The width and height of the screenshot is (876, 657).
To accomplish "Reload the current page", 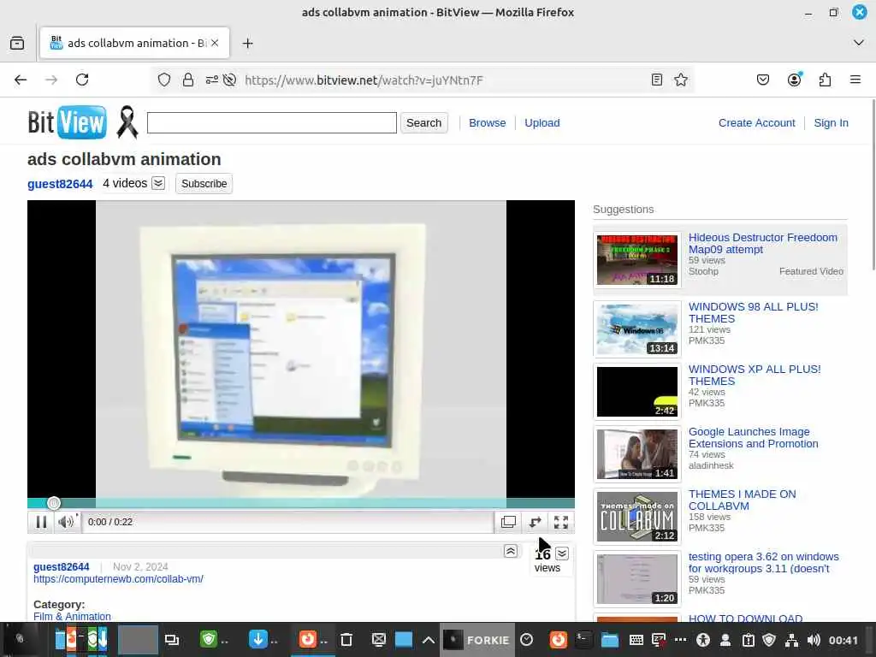I will pyautogui.click(x=82, y=80).
